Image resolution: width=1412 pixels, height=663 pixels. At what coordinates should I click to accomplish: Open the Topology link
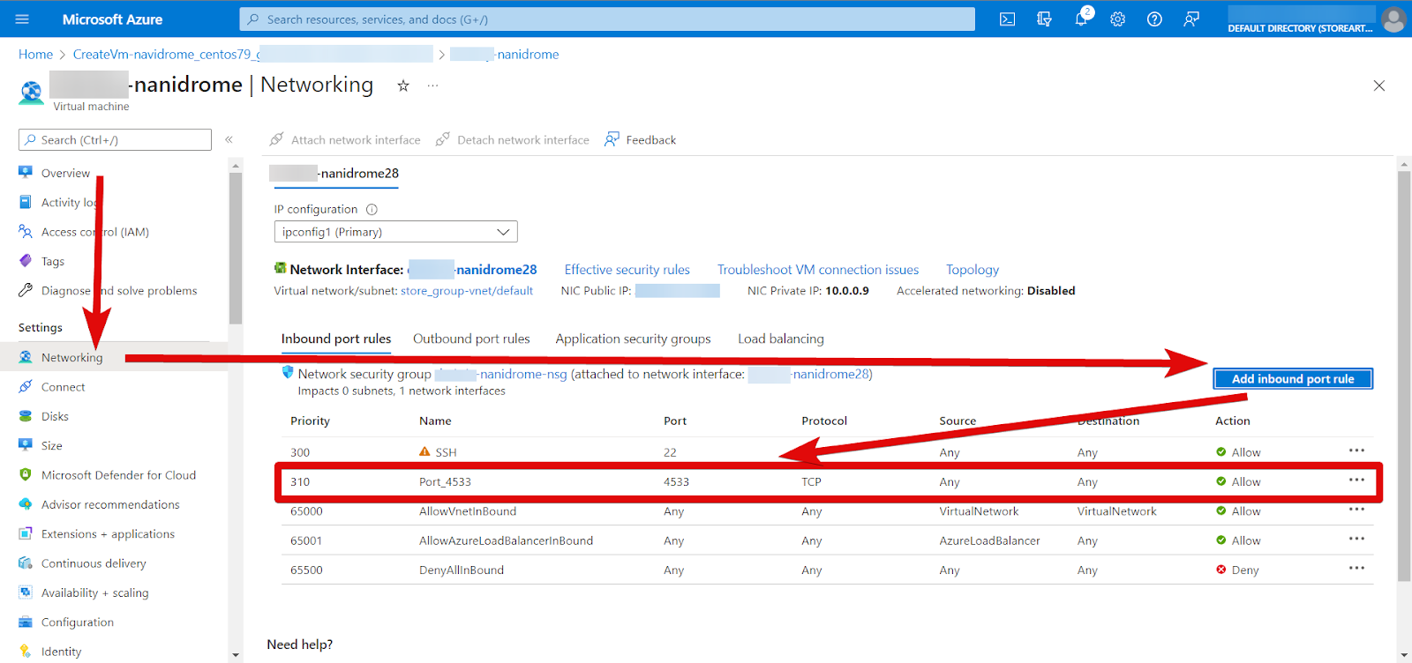(973, 270)
